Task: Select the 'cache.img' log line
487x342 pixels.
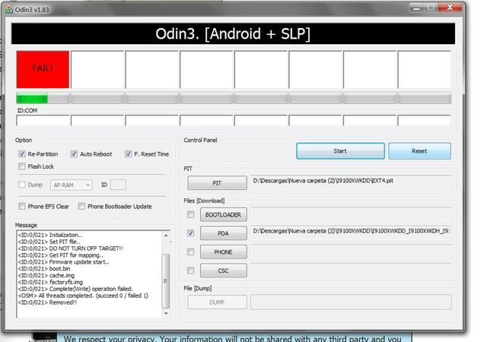Action: pyautogui.click(x=46, y=276)
